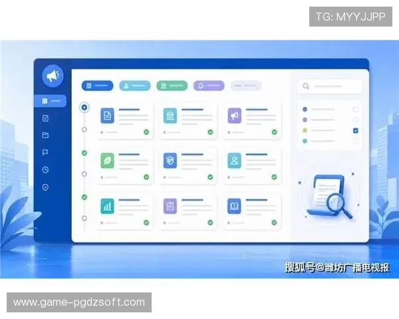Click green check badge on bar chart card

[146, 223]
